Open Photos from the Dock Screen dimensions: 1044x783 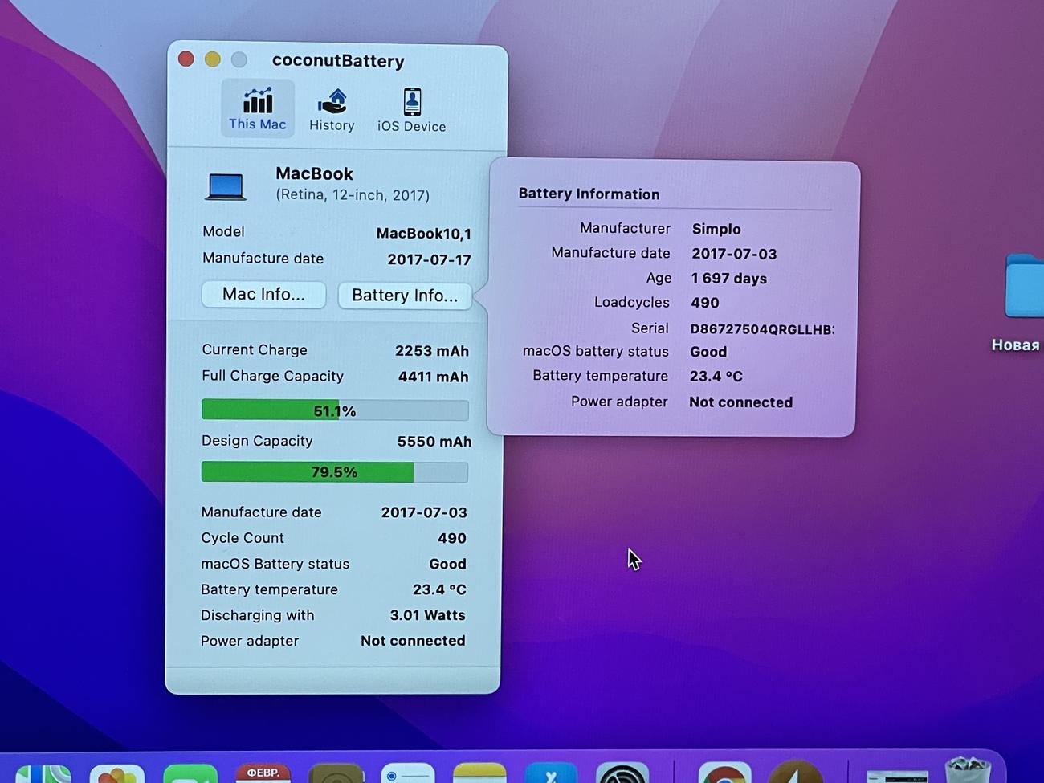[x=117, y=773]
